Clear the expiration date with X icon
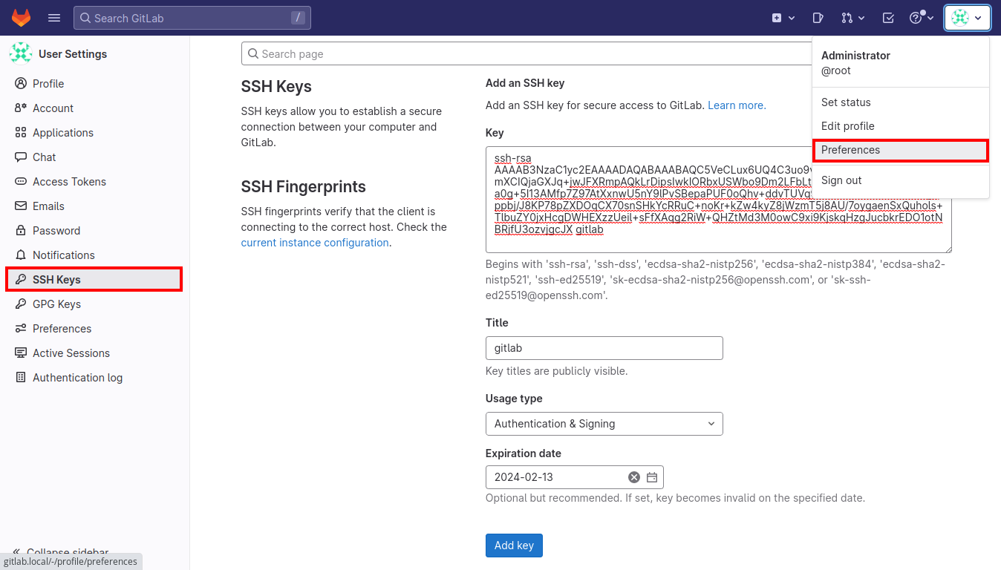 (634, 477)
